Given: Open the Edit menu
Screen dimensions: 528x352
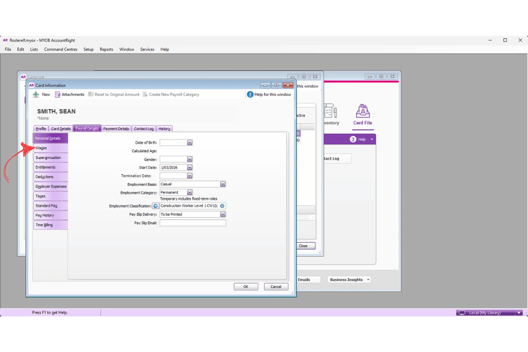Looking at the screenshot, I should 21,49.
